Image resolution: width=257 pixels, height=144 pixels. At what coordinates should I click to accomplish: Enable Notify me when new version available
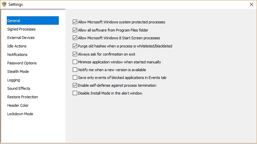[x=75, y=70]
